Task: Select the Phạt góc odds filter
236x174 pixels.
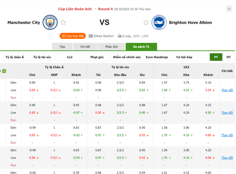Action: point(97,57)
